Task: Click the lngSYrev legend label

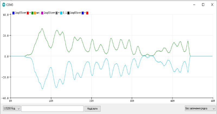Action: point(21,13)
